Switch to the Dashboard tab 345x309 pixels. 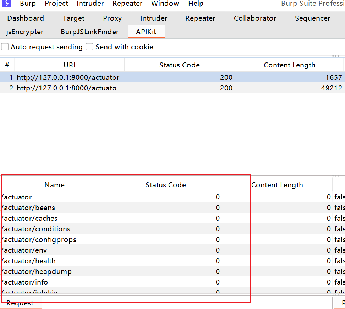(26, 18)
